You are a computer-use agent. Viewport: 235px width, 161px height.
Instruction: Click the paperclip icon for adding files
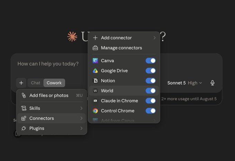(24, 95)
